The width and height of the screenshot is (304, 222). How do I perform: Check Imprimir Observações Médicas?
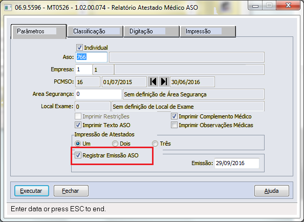(x=174, y=125)
